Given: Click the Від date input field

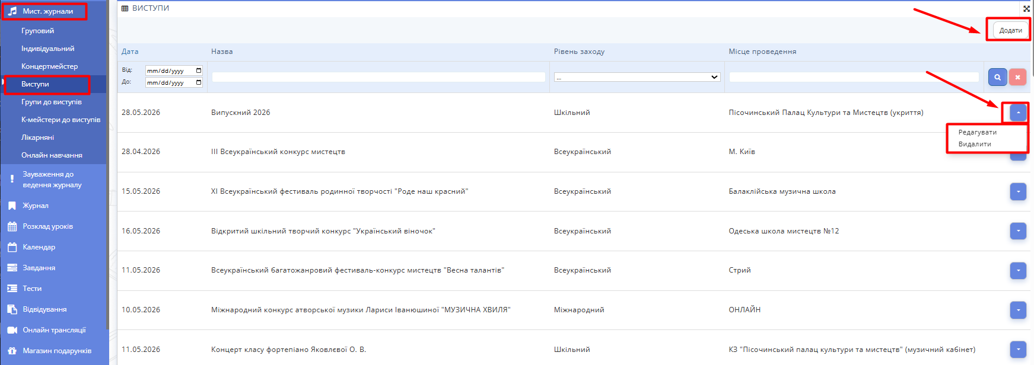Looking at the screenshot, I should [174, 71].
